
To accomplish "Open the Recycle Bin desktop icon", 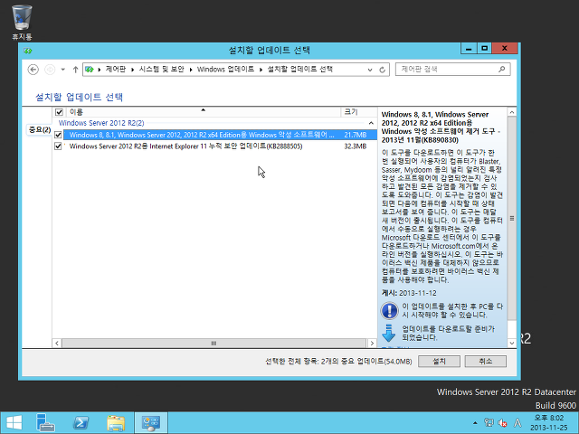I will point(22,22).
